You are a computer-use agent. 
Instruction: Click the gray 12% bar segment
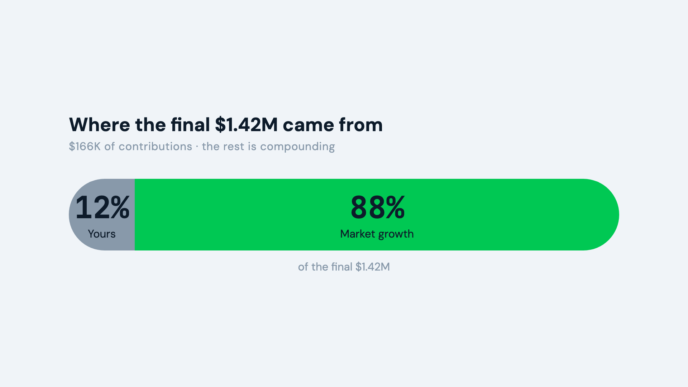[102, 215]
